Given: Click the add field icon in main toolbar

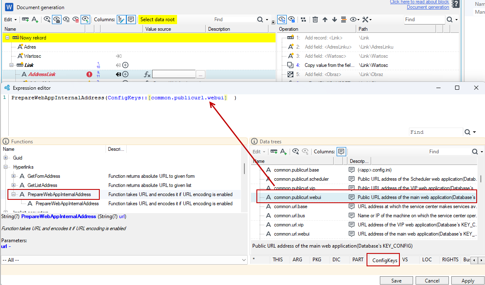Looking at the screenshot, I should tap(35, 20).
